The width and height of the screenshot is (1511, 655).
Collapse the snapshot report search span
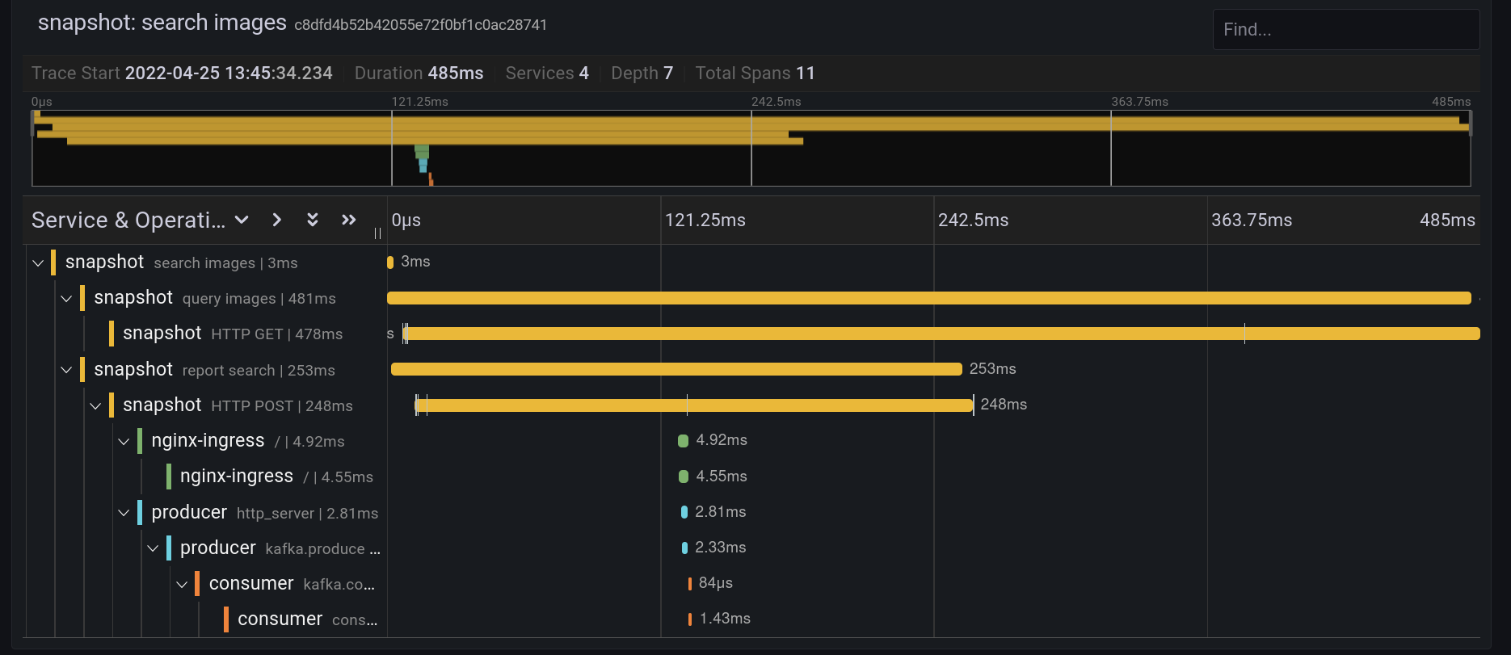66,370
